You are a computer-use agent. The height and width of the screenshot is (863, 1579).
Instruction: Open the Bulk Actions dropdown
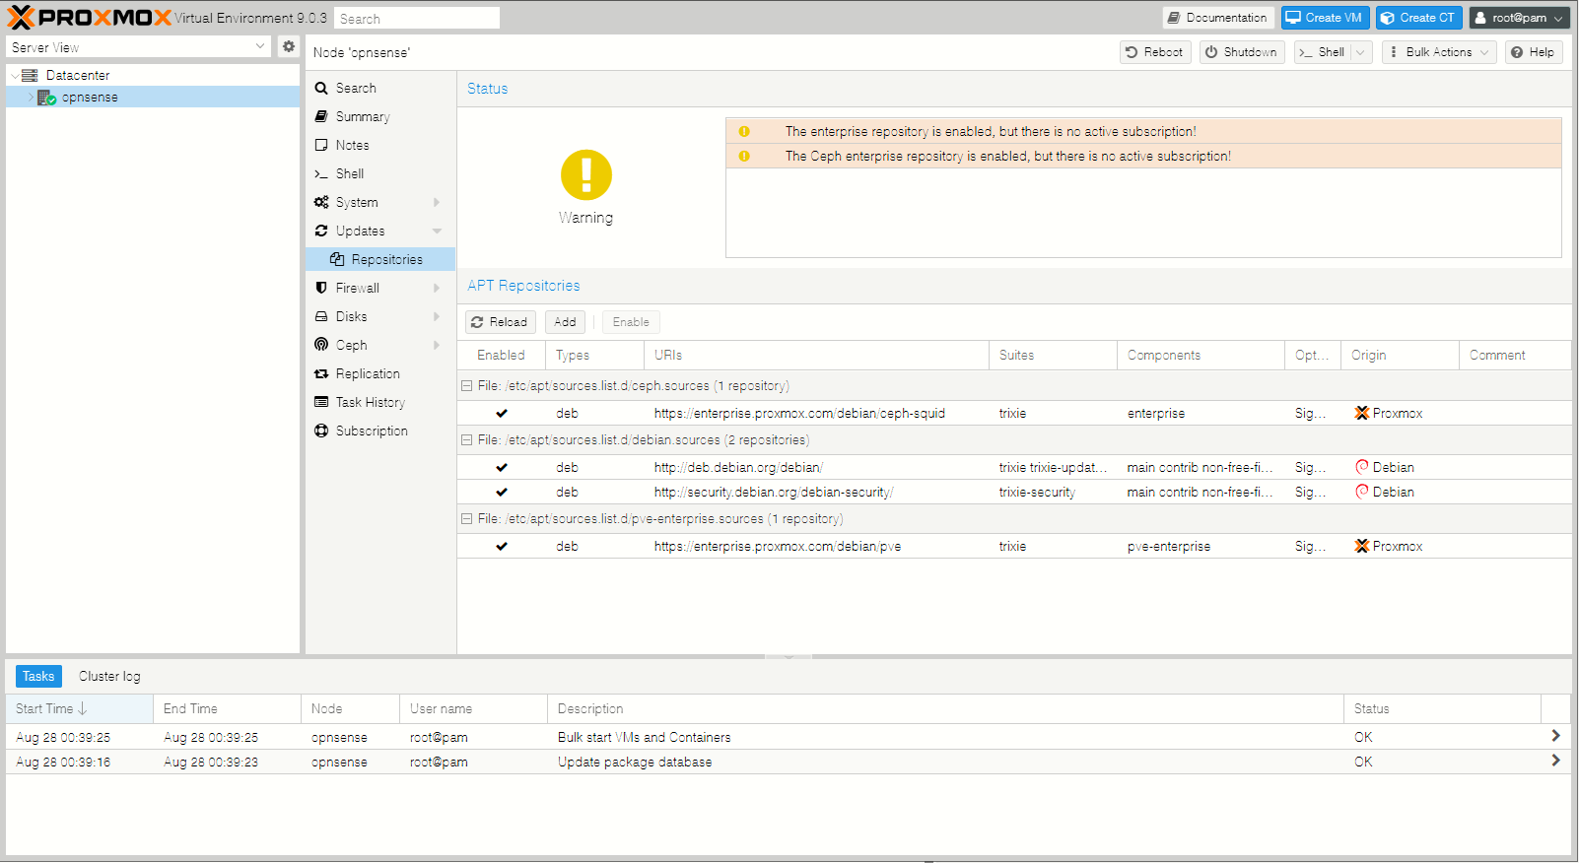click(1439, 52)
